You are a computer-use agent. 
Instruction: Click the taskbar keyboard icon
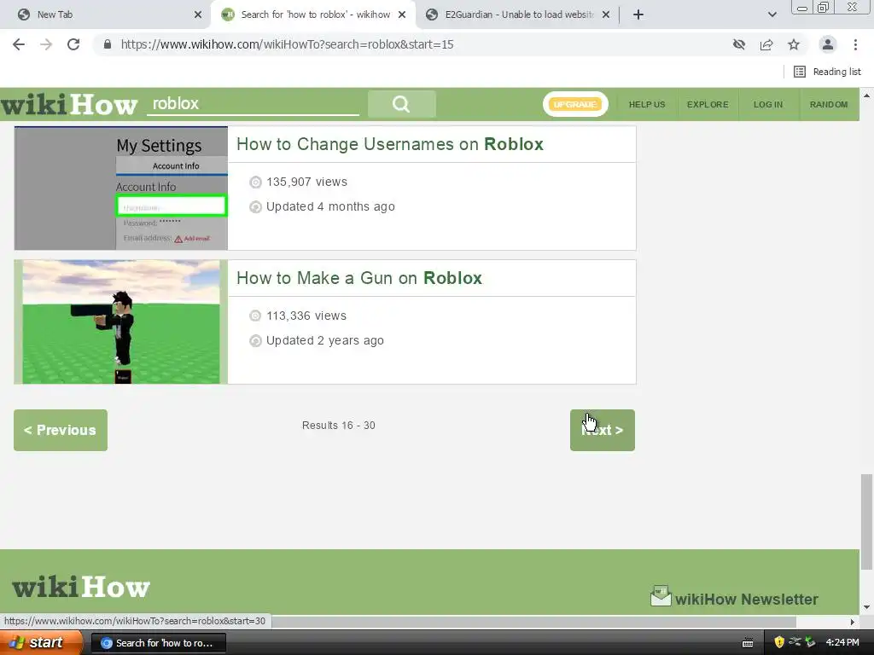click(748, 643)
